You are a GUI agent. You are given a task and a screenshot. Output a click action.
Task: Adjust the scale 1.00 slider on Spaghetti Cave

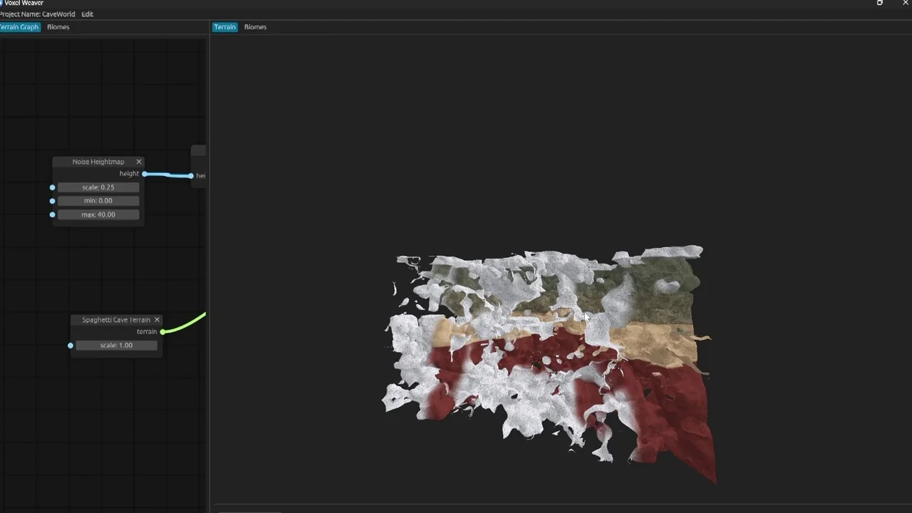[116, 346]
